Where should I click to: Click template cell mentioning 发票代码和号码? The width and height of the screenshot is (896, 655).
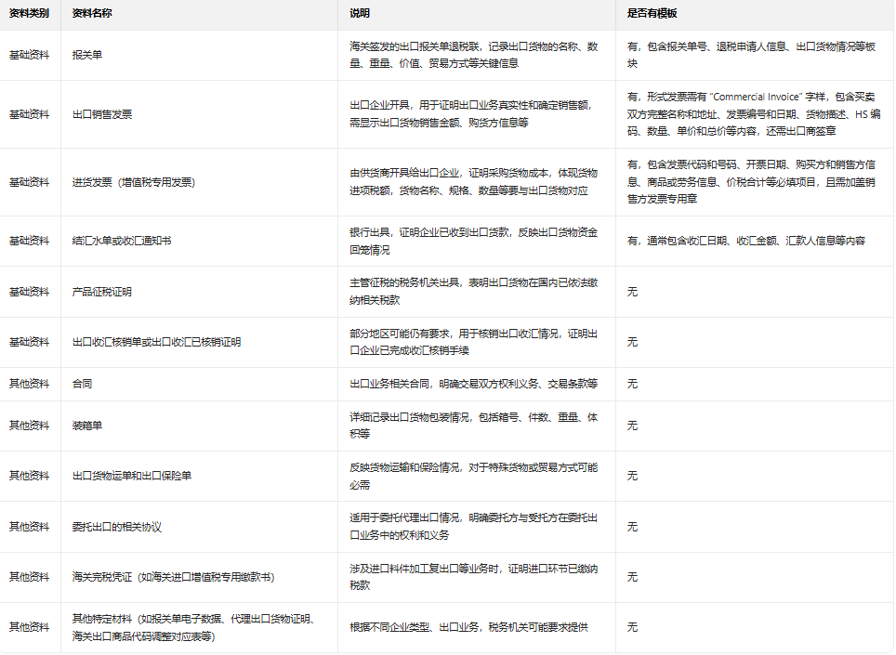tap(751, 182)
